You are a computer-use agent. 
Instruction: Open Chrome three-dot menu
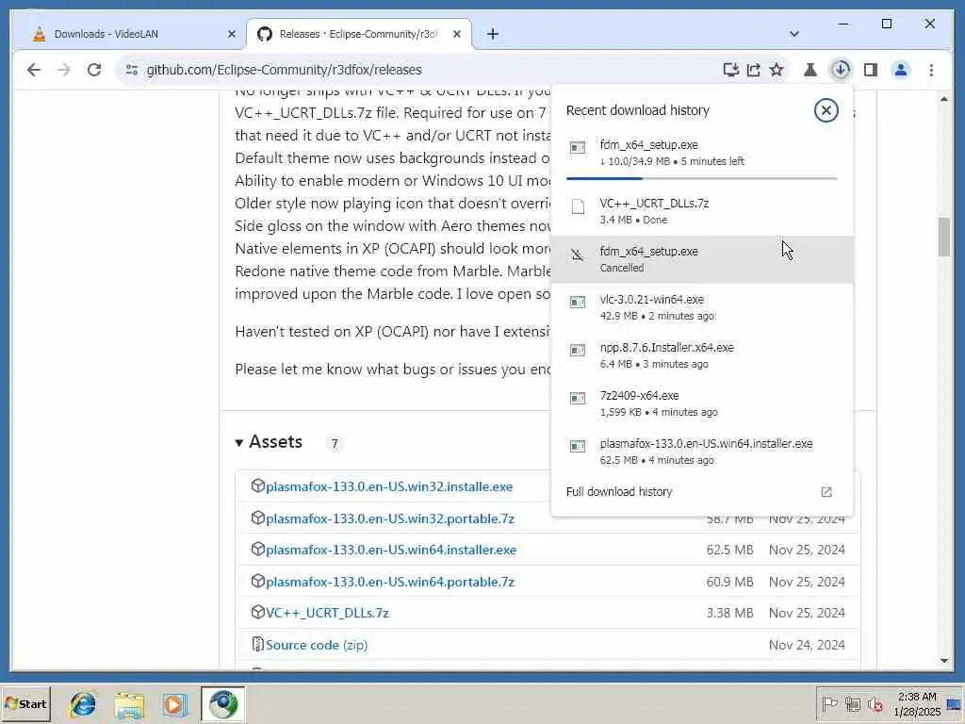931,70
